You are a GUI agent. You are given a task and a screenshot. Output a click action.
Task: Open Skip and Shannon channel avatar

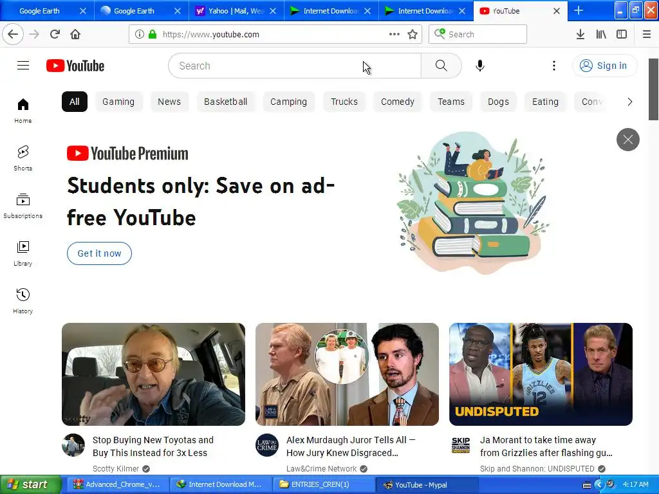click(461, 445)
